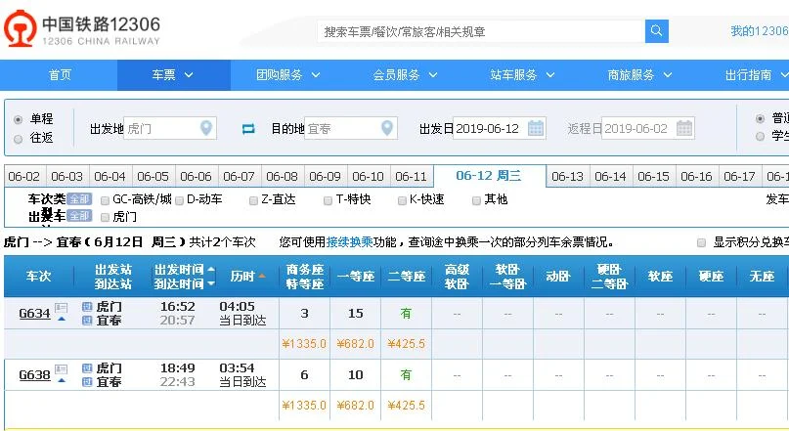Image resolution: width=789 pixels, height=431 pixels.
Task: Open train G634 details link
Action: coord(35,314)
